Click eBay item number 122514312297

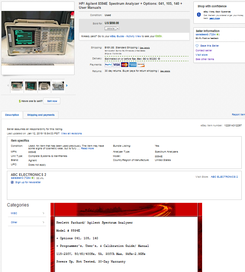(233, 125)
